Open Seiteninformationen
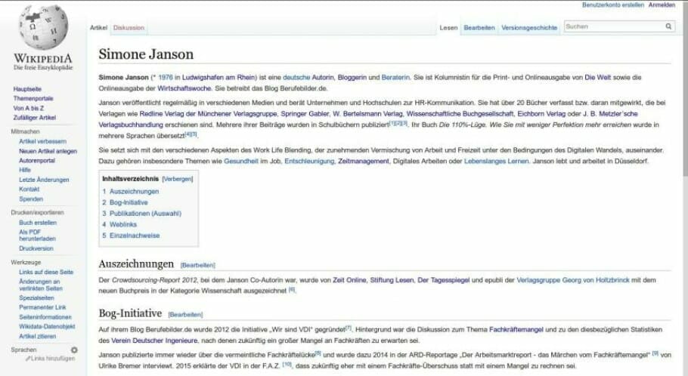 tap(45, 317)
